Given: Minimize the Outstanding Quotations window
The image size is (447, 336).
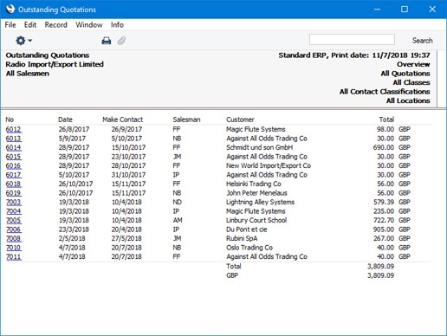Looking at the screenshot, I should [377, 10].
